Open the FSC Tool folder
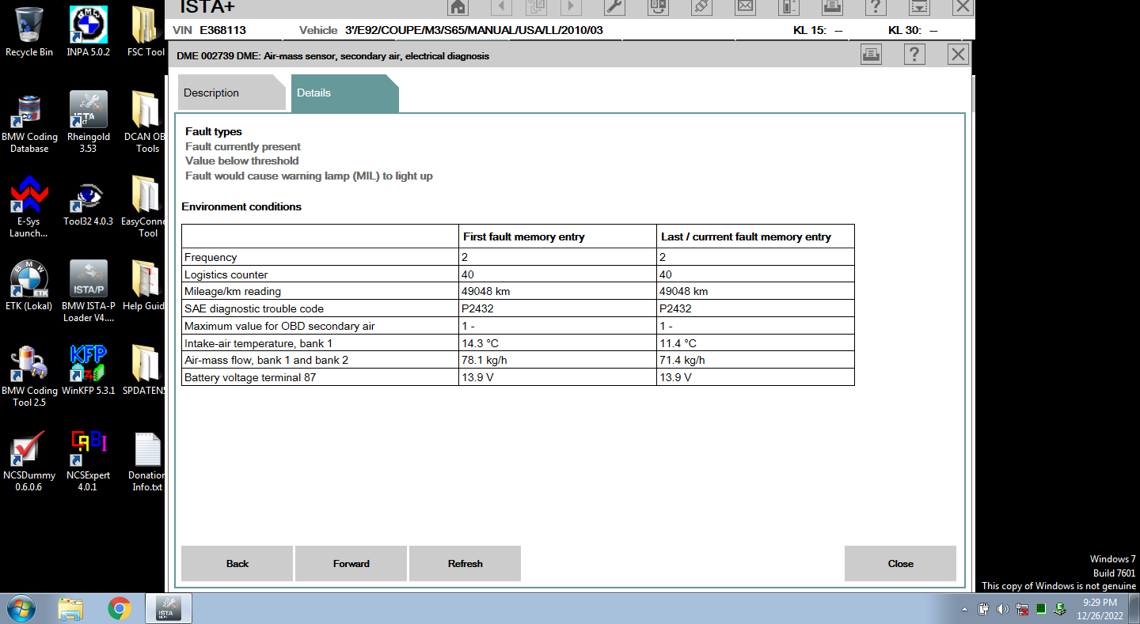The height and width of the screenshot is (624, 1140). coord(146,32)
